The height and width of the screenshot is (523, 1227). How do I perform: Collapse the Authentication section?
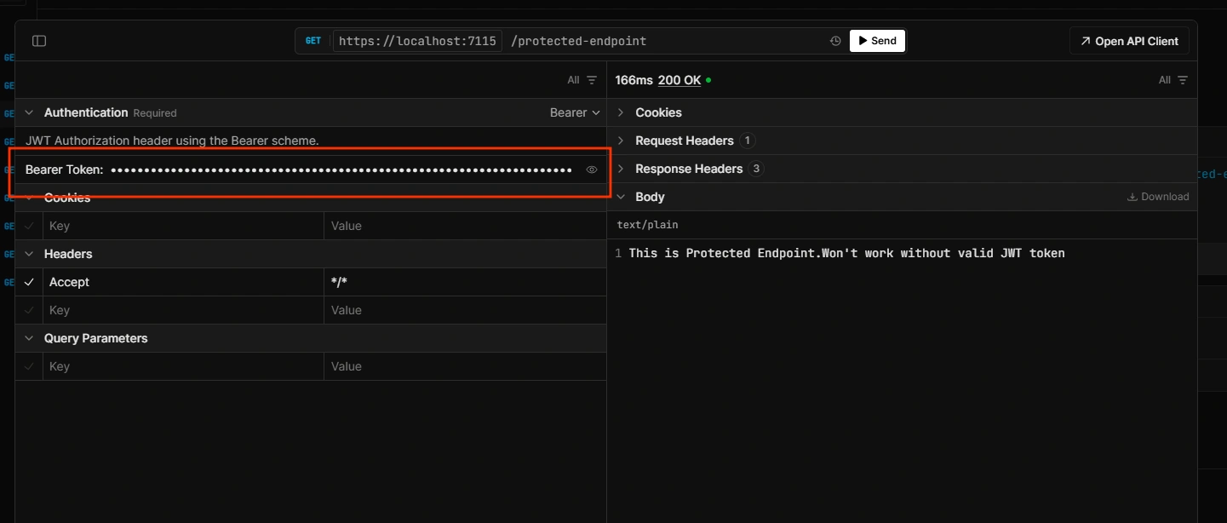[x=30, y=112]
